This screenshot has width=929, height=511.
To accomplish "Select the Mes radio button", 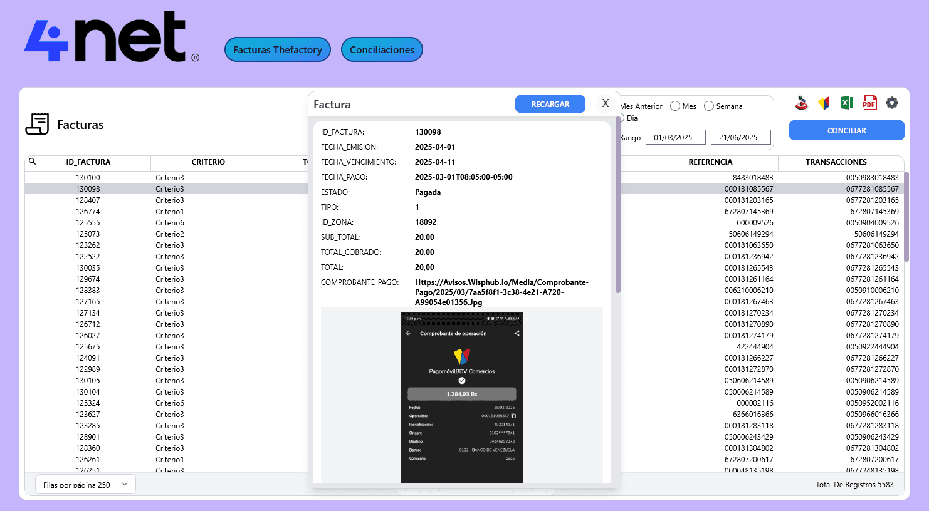I will click(x=675, y=106).
